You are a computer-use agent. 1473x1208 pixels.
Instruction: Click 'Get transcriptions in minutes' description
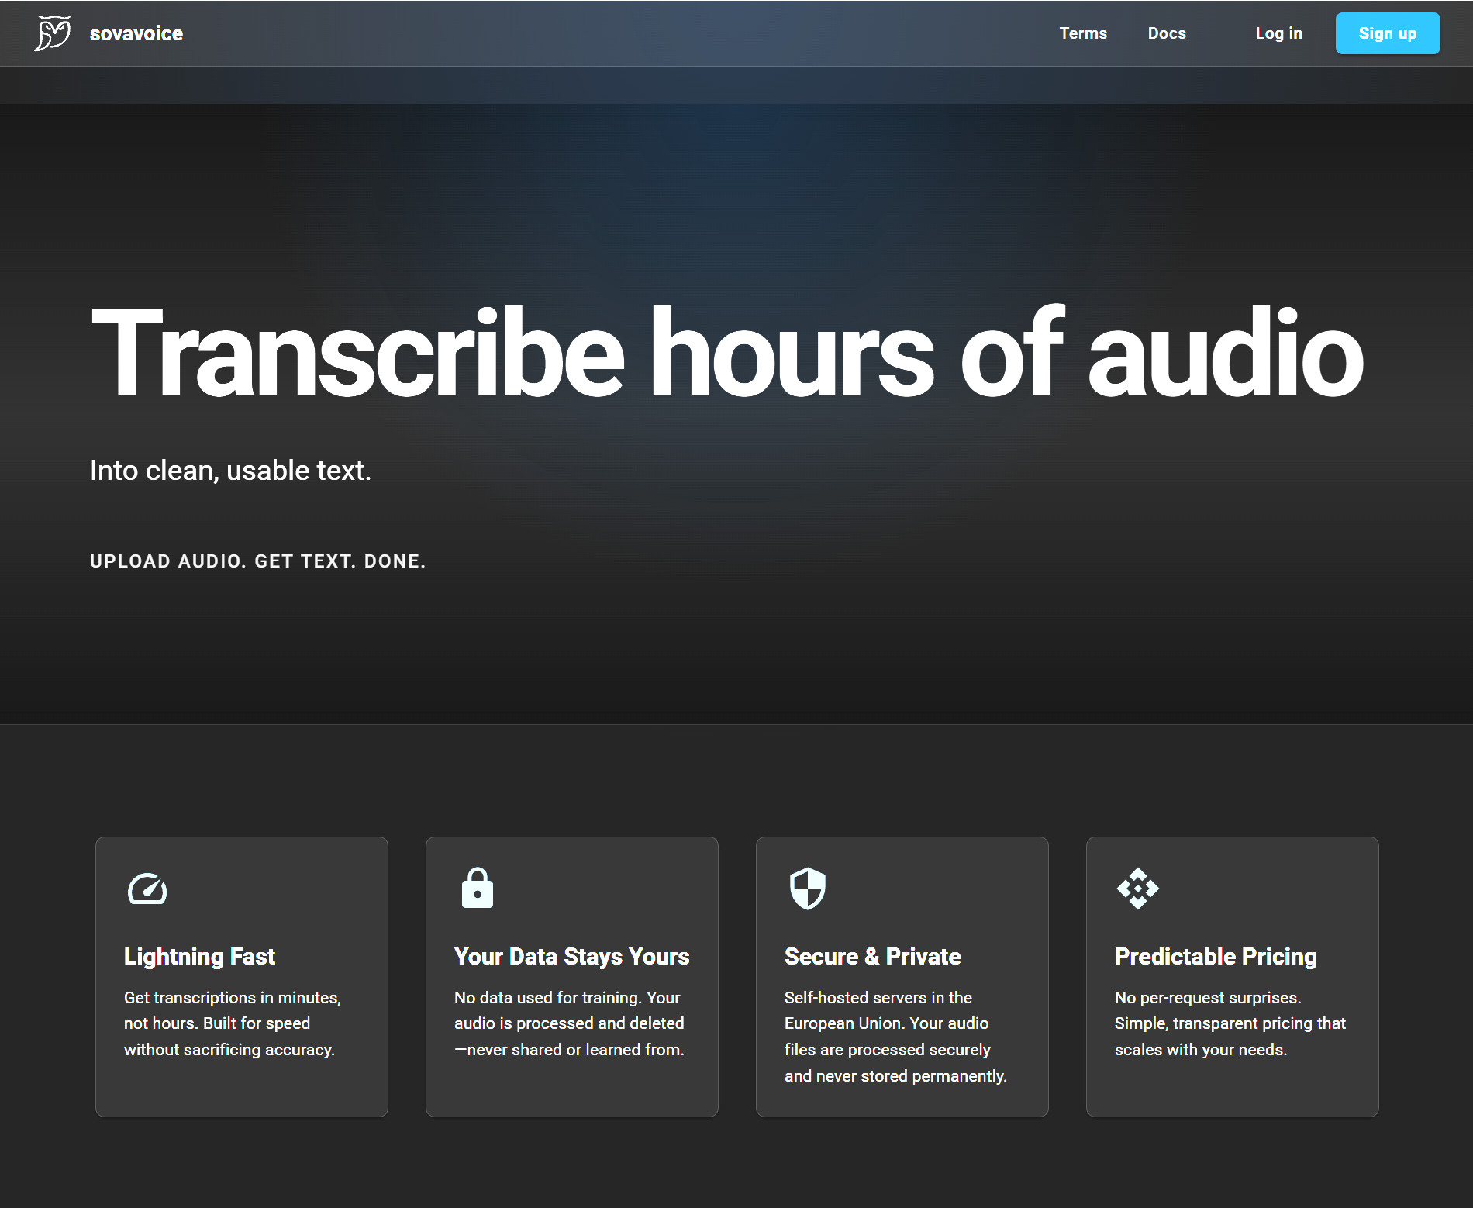tap(233, 1023)
